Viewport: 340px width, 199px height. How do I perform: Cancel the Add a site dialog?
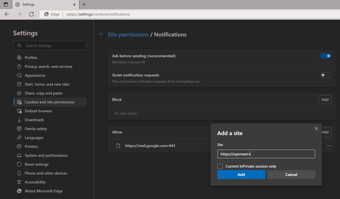[291, 175]
